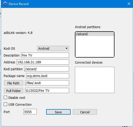Click the Device Record window title text
Image resolution: width=134 pixels, height=127 pixels.
pos(19,4)
